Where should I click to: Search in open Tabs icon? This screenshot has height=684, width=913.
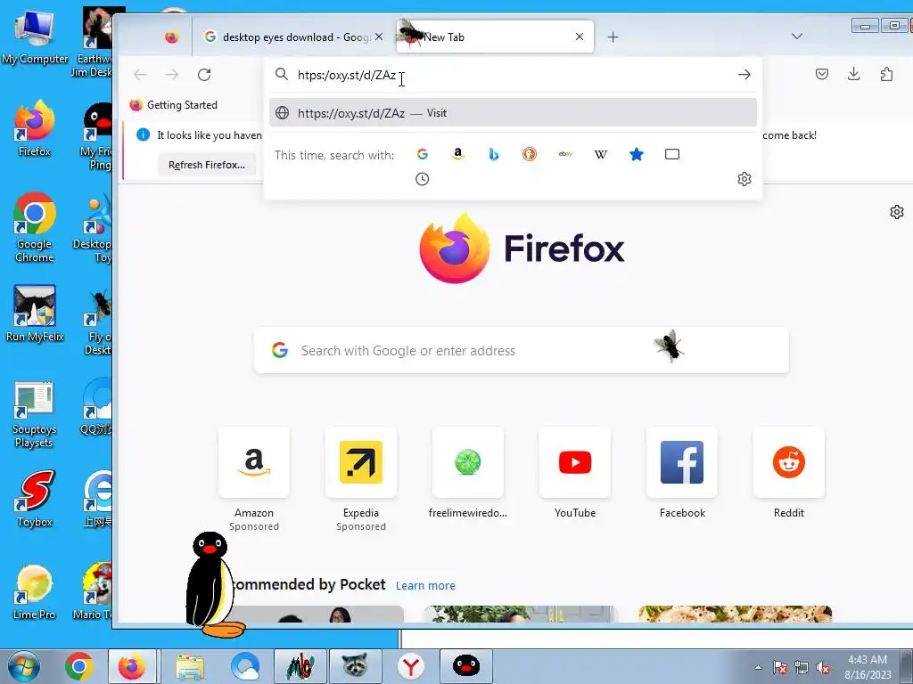tap(672, 154)
